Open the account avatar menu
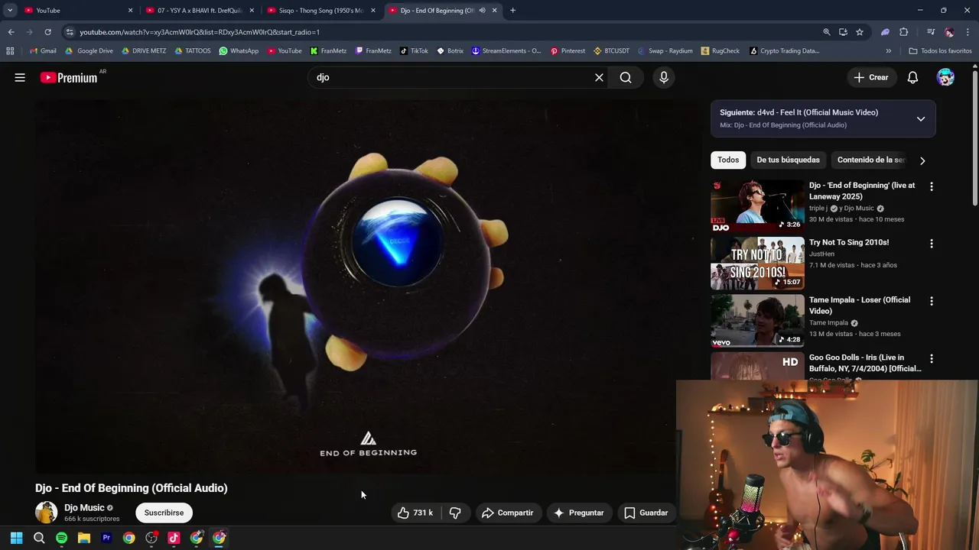The height and width of the screenshot is (550, 979). click(x=945, y=77)
